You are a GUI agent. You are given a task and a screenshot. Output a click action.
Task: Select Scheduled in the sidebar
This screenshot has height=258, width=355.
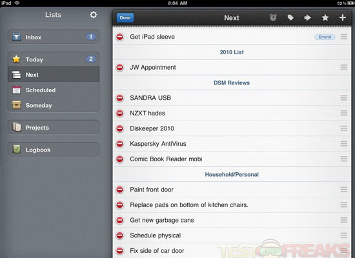pos(54,90)
